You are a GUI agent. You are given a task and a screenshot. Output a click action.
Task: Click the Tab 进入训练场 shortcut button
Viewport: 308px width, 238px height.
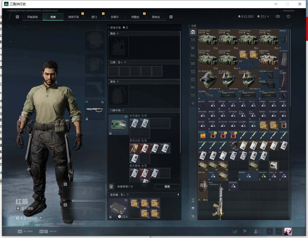[26, 231]
